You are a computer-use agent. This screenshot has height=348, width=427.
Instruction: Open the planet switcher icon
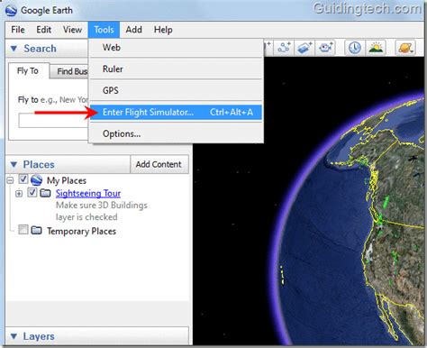(x=405, y=48)
